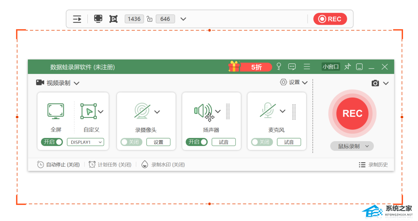Open the hamburger menu in title bar
Viewport: 418px width, 221px height.
[x=307, y=67]
